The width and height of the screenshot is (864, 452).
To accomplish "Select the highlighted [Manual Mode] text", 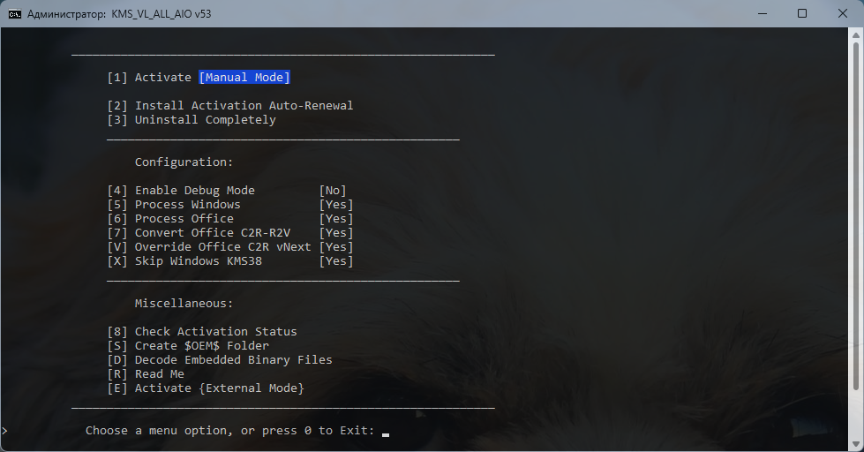I will coord(244,77).
